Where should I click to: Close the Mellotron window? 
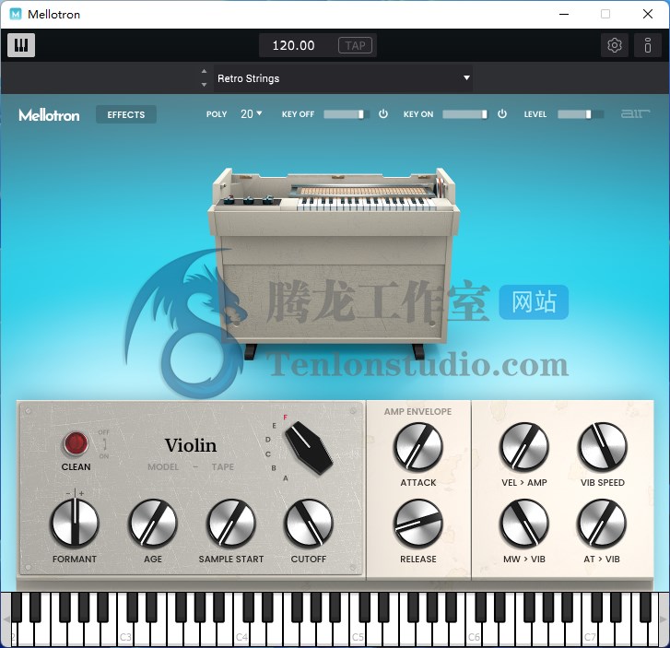click(x=647, y=14)
